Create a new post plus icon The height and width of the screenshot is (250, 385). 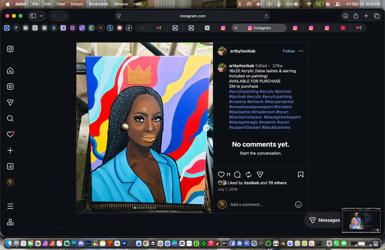pyautogui.click(x=10, y=150)
